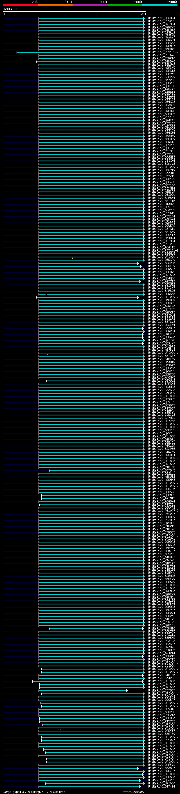Screen dimensions: 180x794
Task: Select the label UniRef100_A8JBJ3
Action: (x=161, y=350)
